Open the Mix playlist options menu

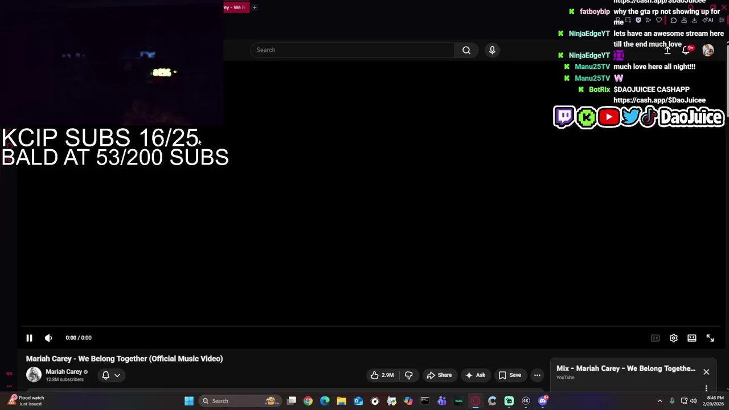point(706,388)
